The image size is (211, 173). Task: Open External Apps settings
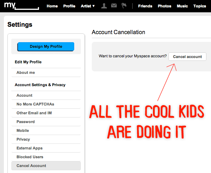pos(46,148)
